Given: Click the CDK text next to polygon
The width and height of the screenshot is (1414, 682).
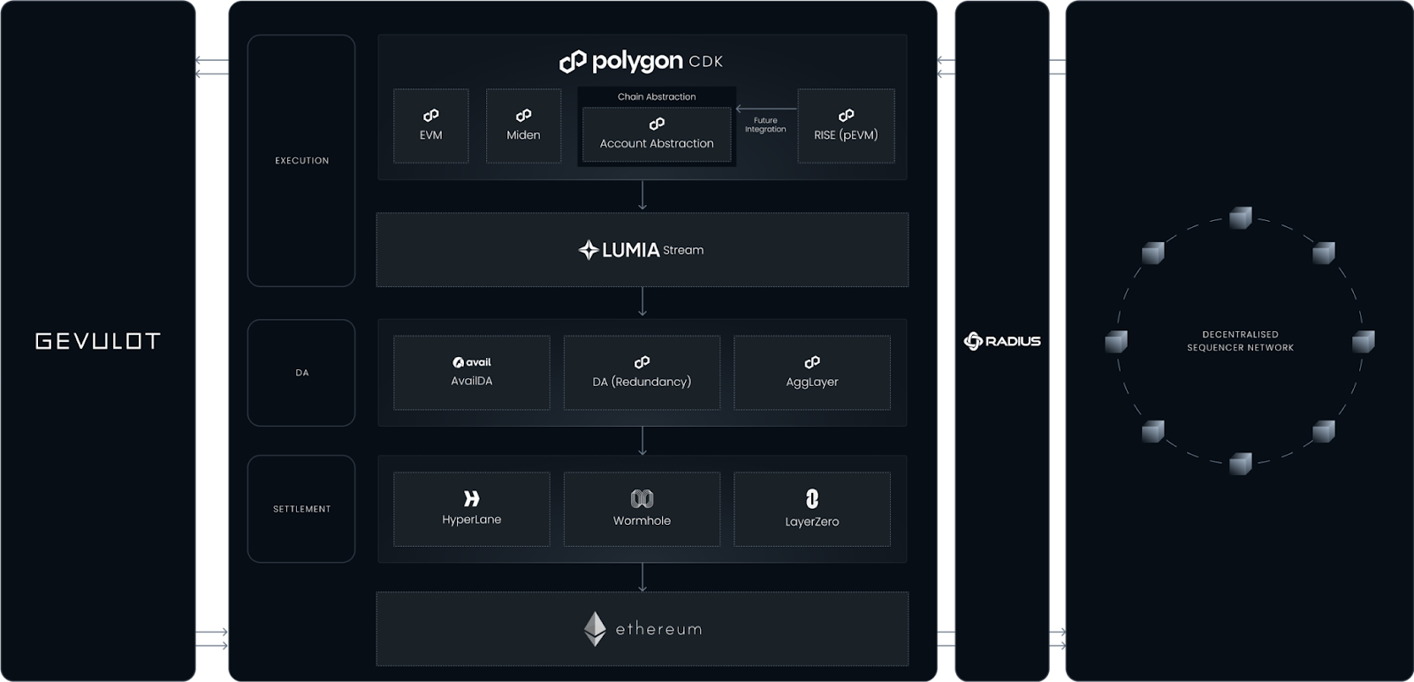Looking at the screenshot, I should (706, 62).
